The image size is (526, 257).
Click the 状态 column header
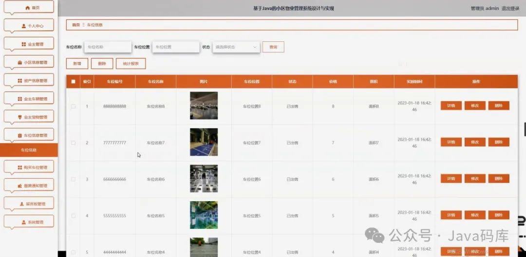pos(292,82)
